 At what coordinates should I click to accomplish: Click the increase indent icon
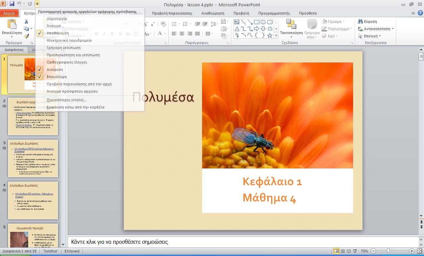205,24
